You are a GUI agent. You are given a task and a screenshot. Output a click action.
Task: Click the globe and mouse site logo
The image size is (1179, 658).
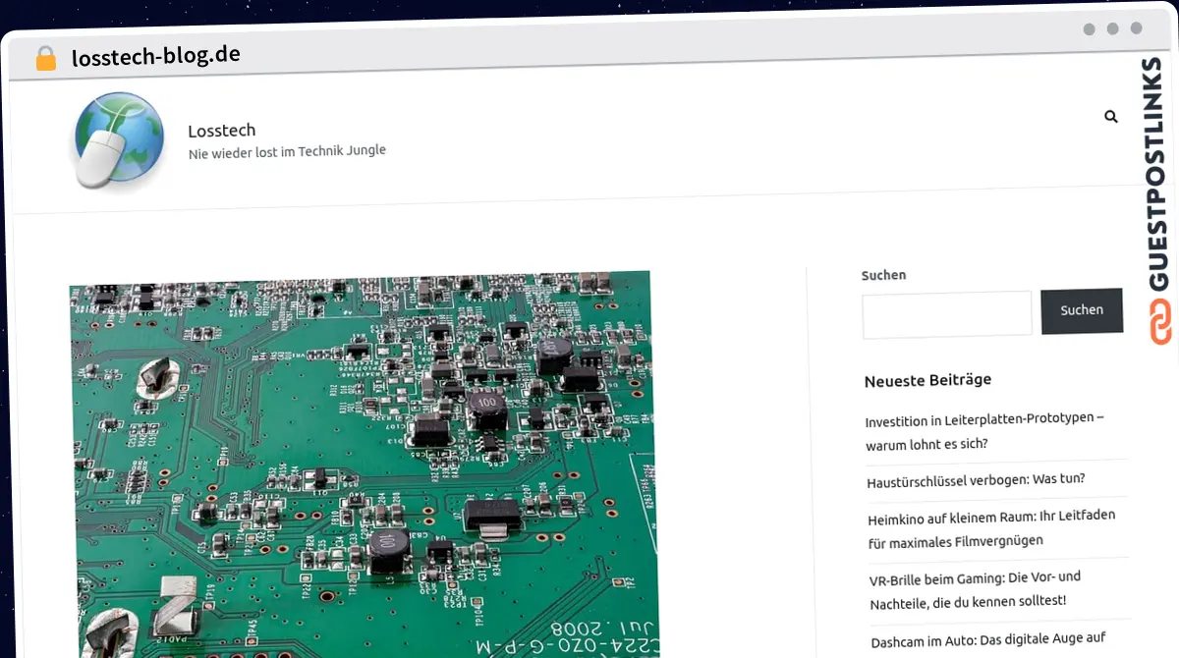coord(117,138)
